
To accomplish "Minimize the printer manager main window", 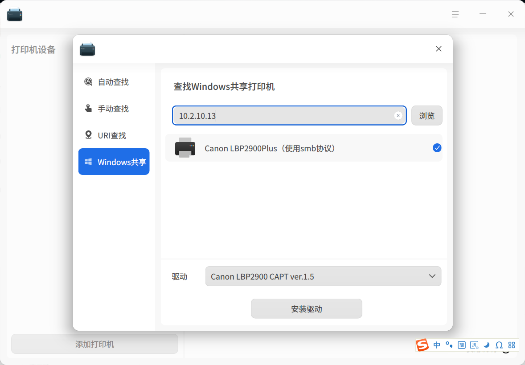I will tap(483, 14).
